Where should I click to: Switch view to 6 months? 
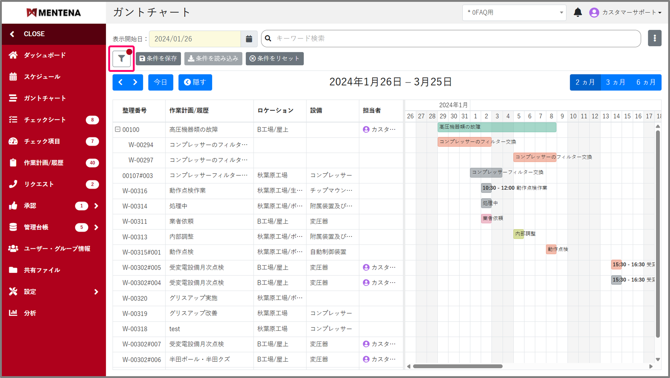point(646,82)
